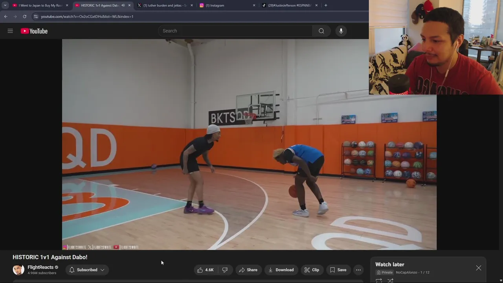The height and width of the screenshot is (283, 503).
Task: Close the TikTok #JustinJefferson tab
Action: tap(316, 6)
